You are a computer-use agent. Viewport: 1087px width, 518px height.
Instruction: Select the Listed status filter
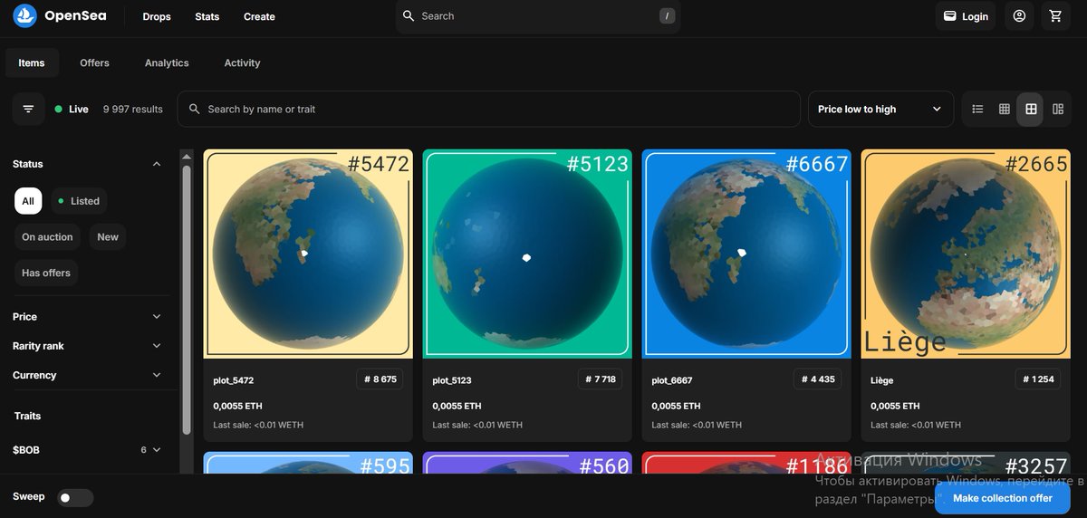(78, 201)
